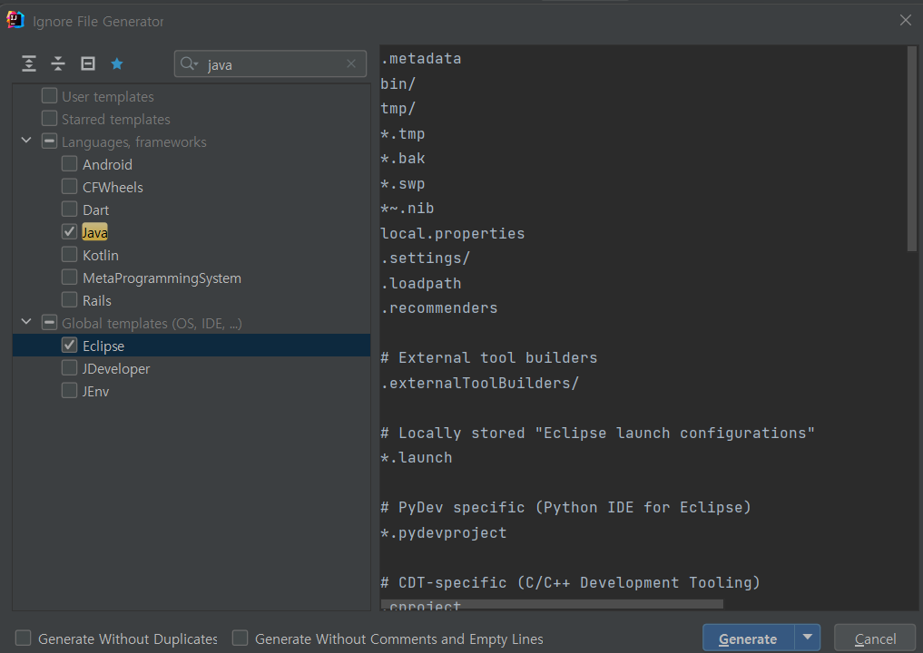923x653 pixels.
Task: Close the Ignore File Generator dialog
Action: (x=906, y=20)
